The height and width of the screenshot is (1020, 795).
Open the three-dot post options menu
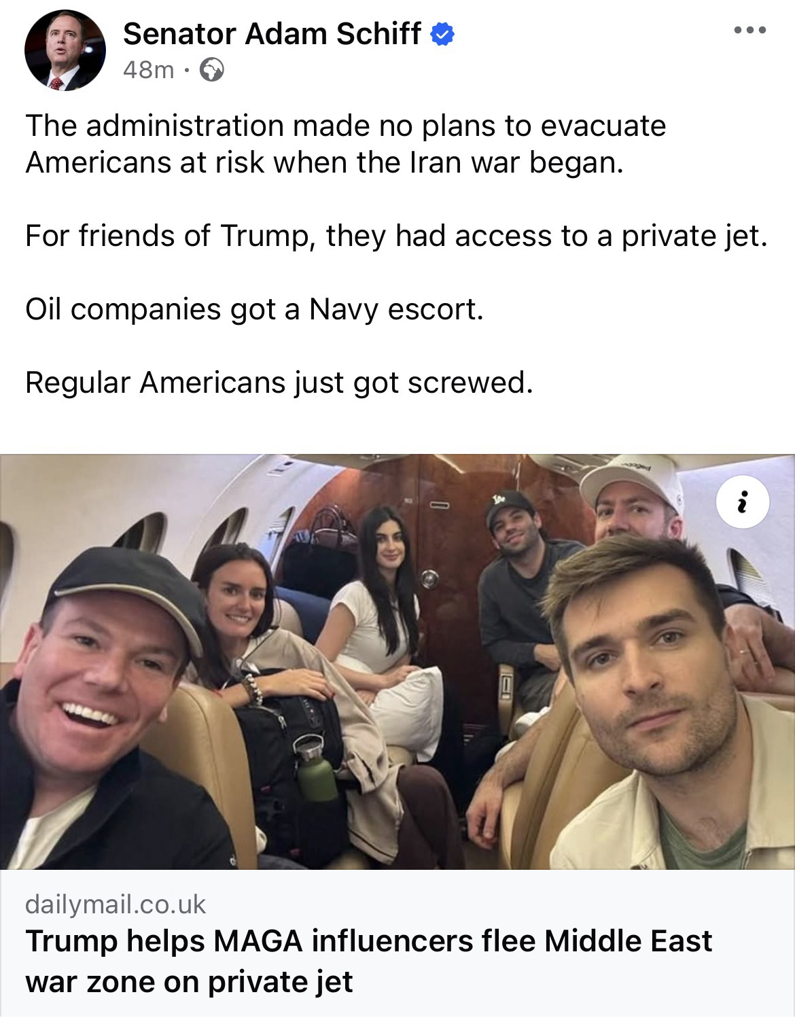point(749,31)
